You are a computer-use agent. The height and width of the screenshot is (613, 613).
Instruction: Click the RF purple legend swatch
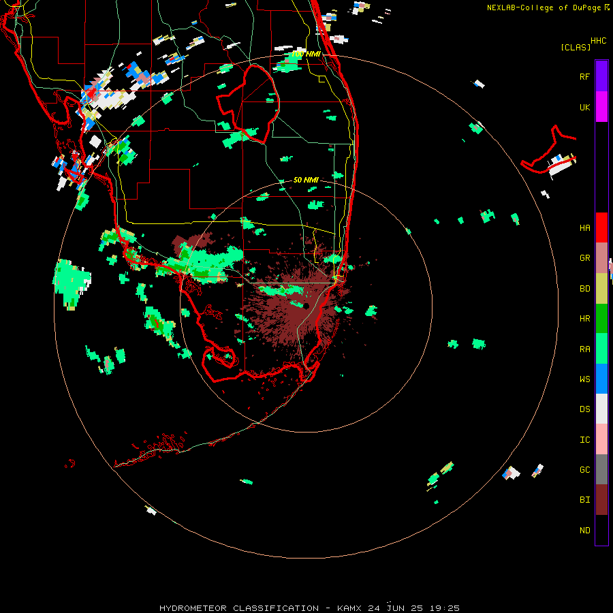tap(601, 76)
